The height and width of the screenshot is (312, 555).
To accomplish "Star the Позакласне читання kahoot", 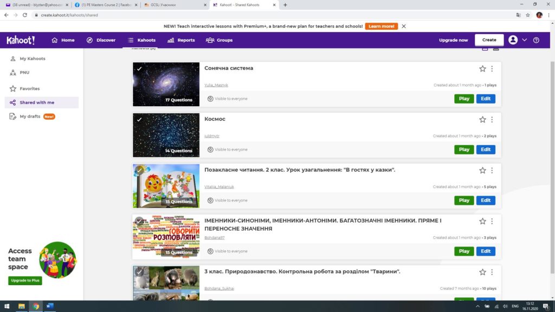I will tap(482, 171).
